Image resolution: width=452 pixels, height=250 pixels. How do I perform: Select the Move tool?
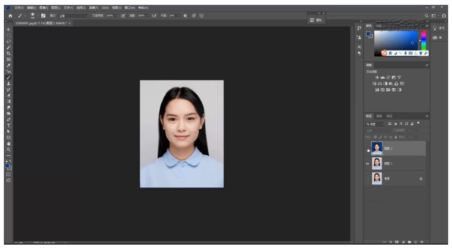tap(8, 30)
